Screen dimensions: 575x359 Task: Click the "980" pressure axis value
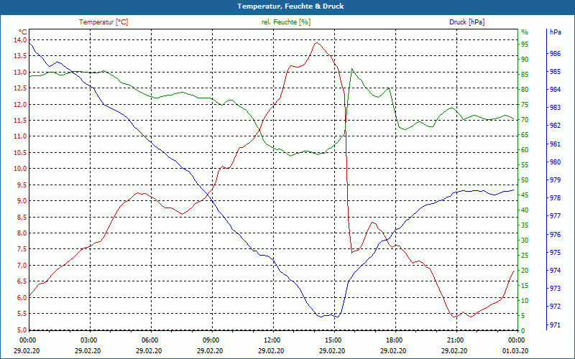556,162
